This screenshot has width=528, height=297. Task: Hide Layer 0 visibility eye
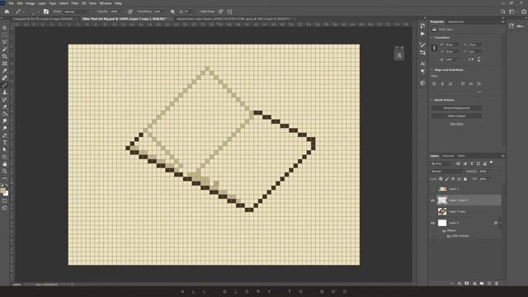click(432, 223)
